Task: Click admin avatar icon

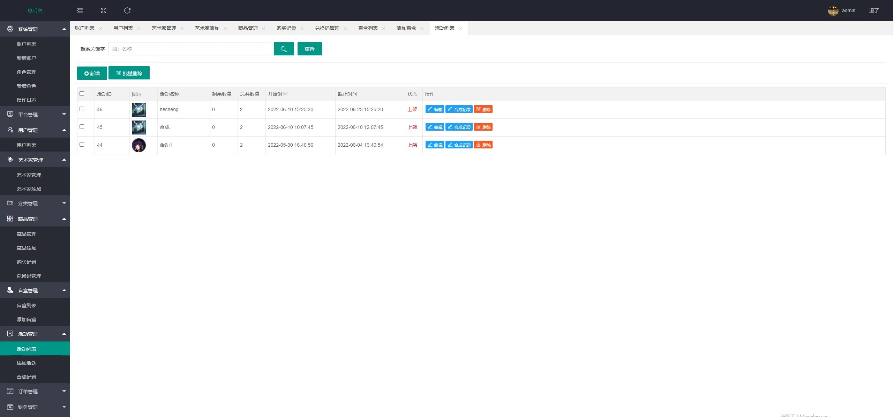Action: click(833, 10)
